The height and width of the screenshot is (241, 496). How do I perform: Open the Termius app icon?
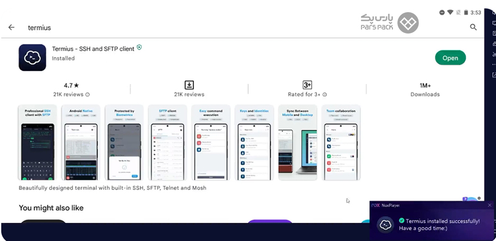[33, 57]
